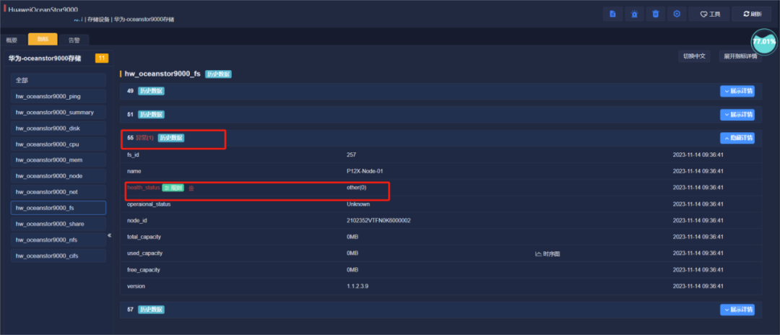Open the 告警 tab
The width and height of the screenshot is (780, 335).
[x=74, y=40]
